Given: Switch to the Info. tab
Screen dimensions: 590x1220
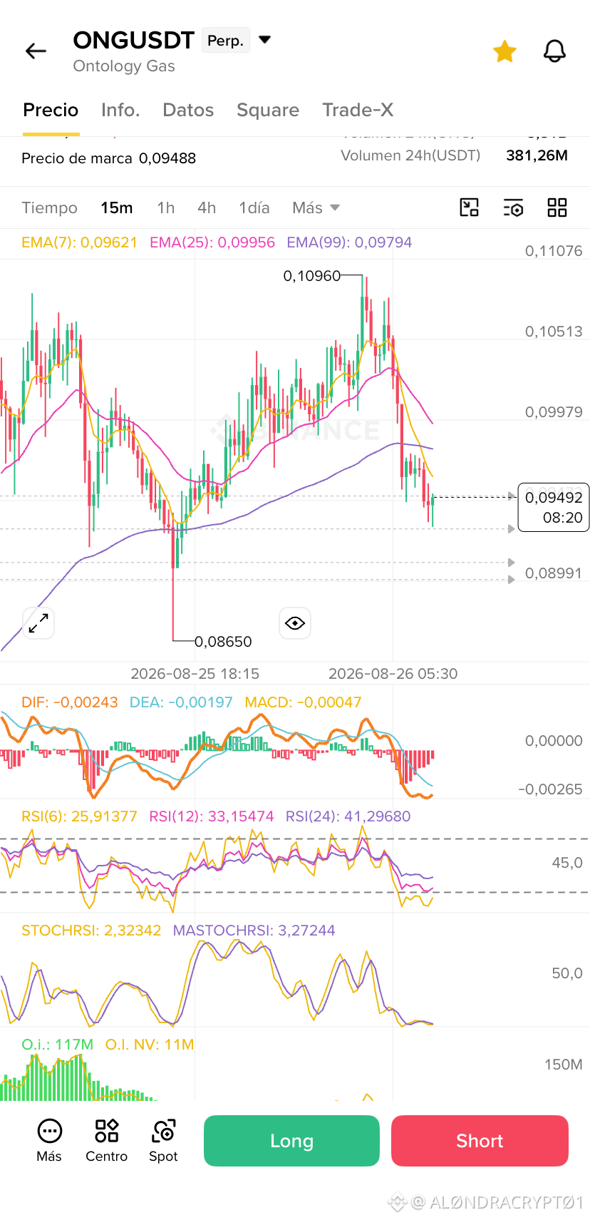Looking at the screenshot, I should click(x=120, y=110).
